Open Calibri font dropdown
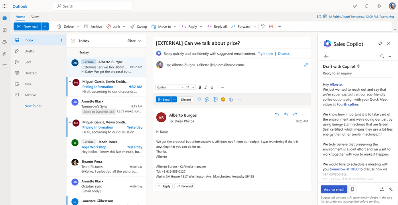 [x=170, y=87]
